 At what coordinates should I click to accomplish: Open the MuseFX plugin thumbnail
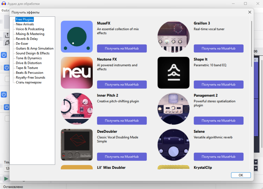pos(76,37)
